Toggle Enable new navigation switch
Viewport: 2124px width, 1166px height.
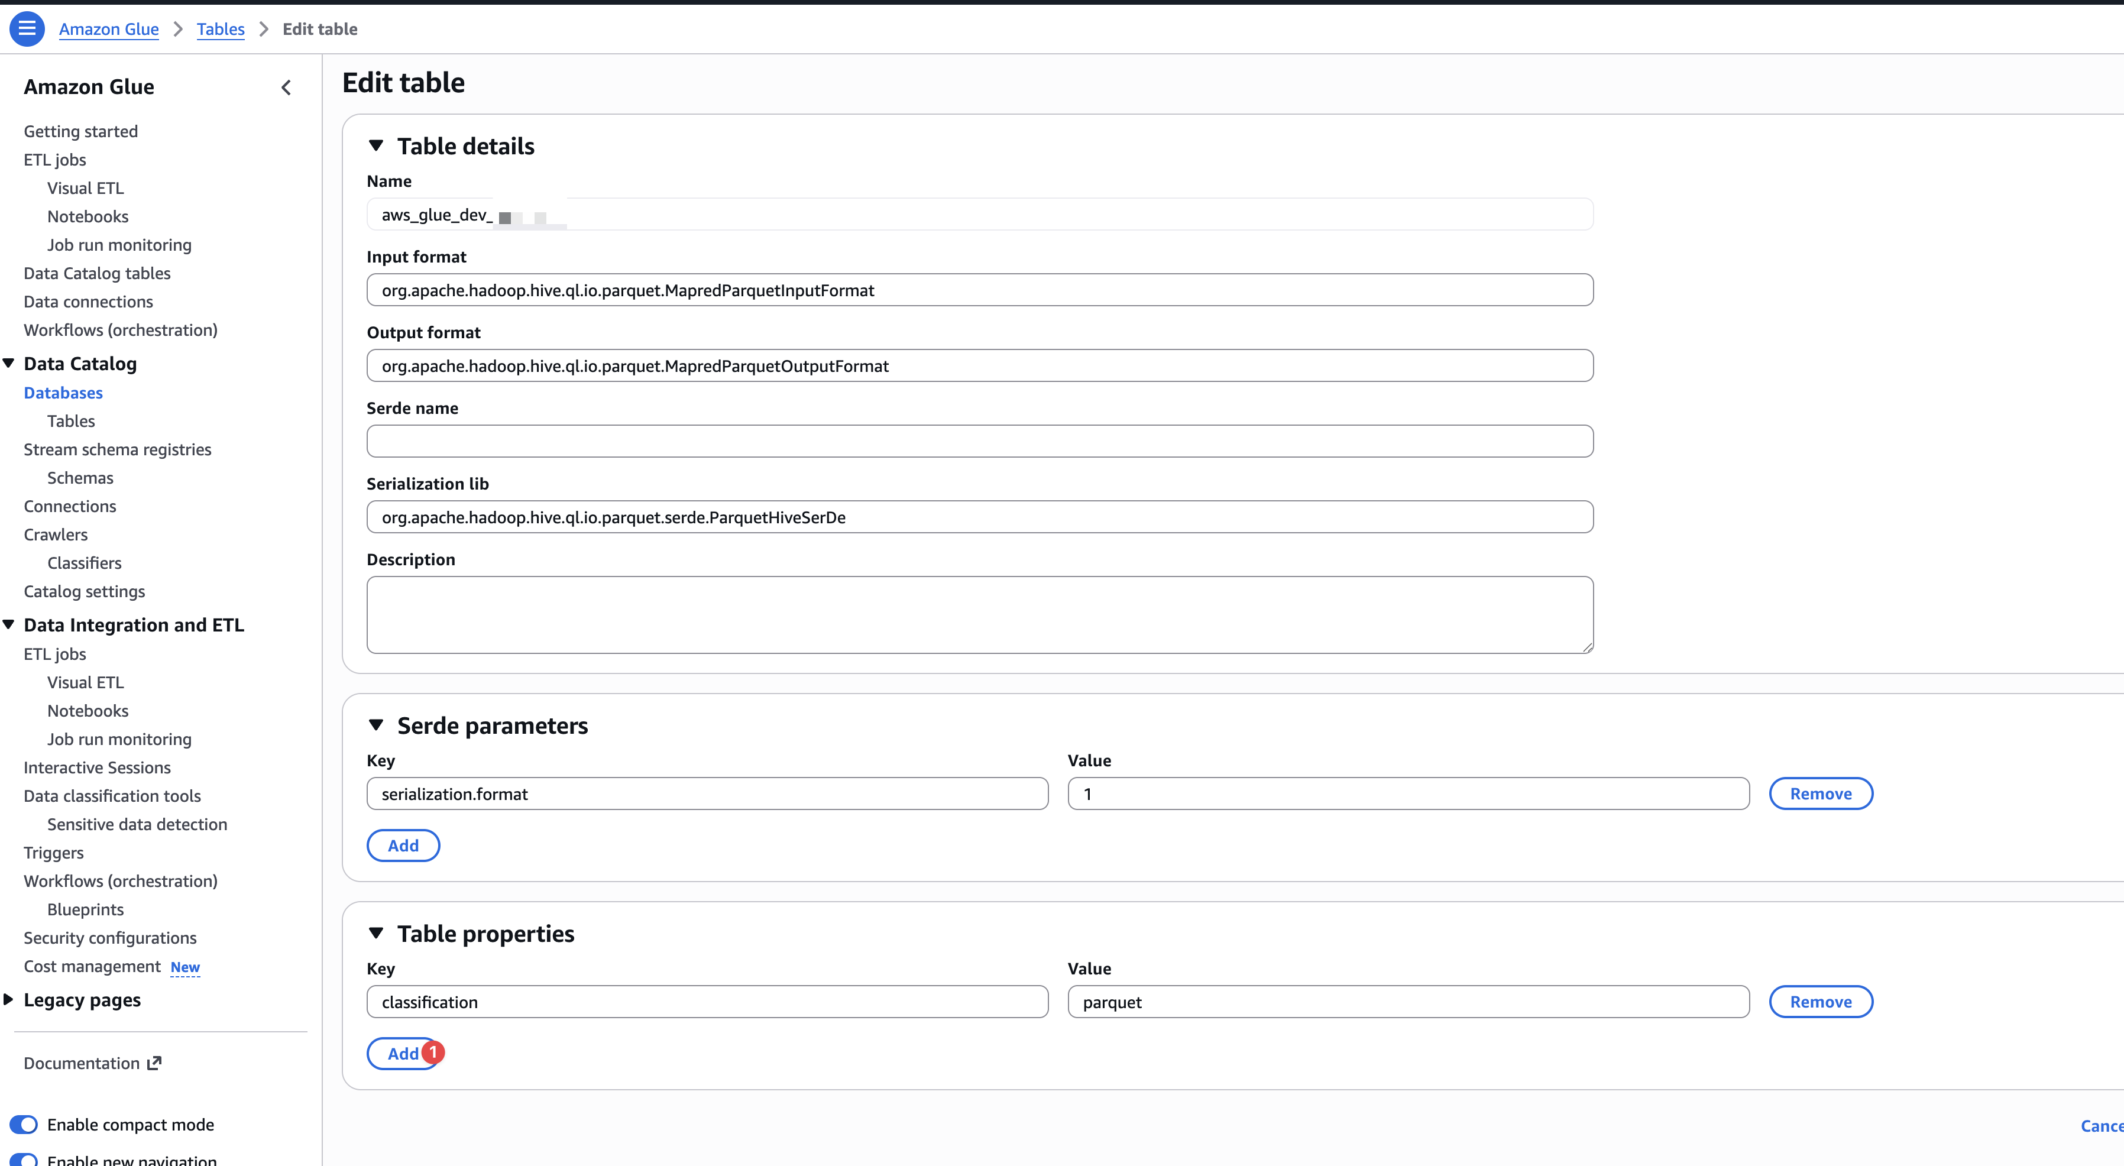(x=24, y=1160)
